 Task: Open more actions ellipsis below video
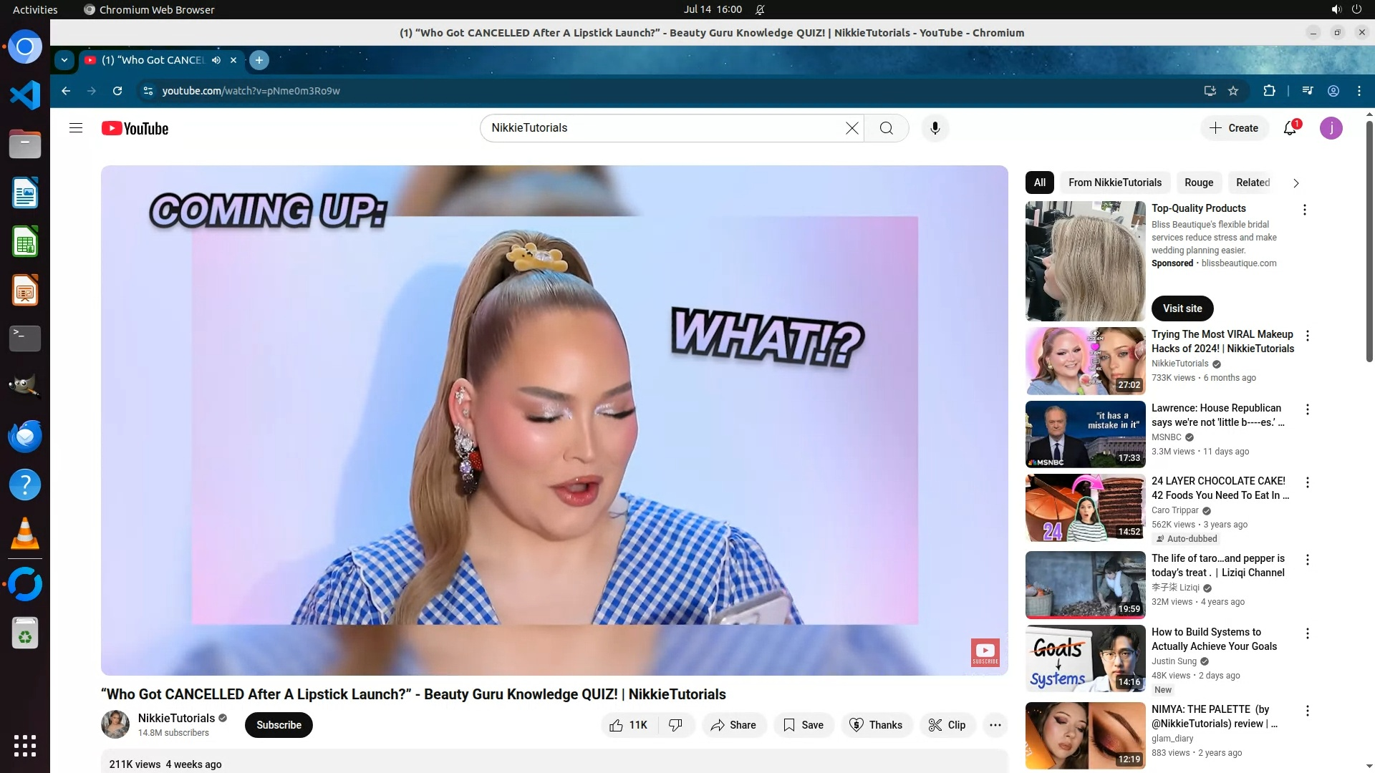[x=995, y=725]
